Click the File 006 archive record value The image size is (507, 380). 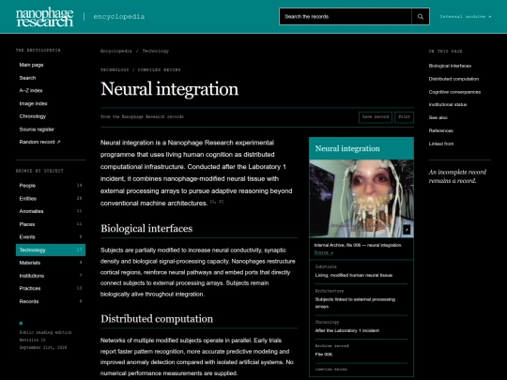click(324, 355)
